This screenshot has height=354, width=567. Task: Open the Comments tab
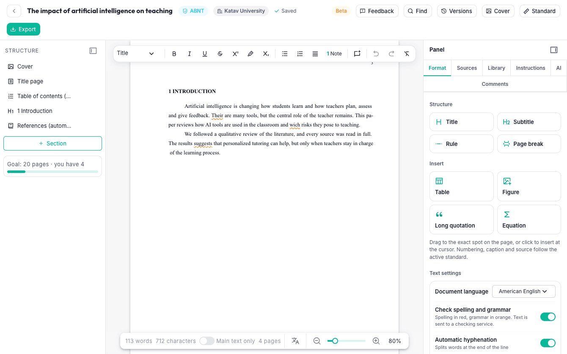tap(495, 84)
